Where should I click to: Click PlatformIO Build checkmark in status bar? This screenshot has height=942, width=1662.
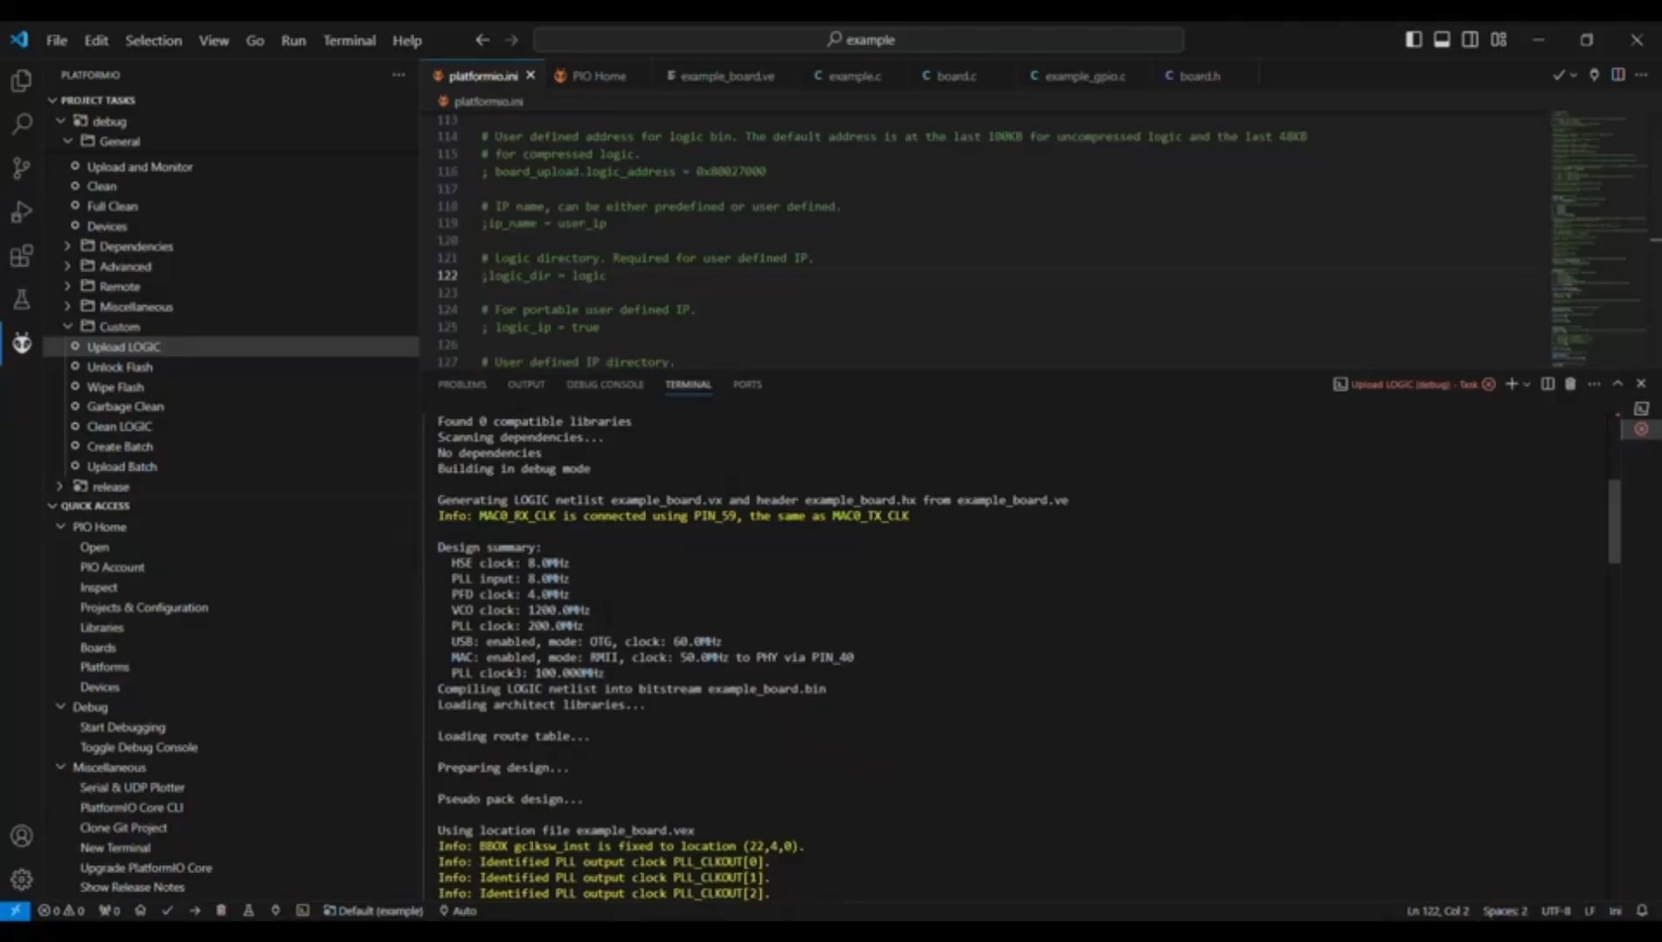(x=167, y=911)
